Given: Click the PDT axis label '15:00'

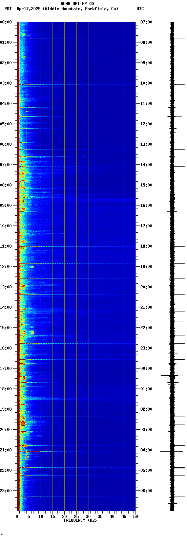Looking at the screenshot, I should 6,328.
